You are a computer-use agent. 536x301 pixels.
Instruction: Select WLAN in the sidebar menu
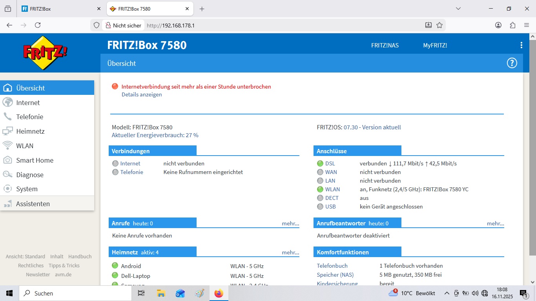pyautogui.click(x=47, y=146)
